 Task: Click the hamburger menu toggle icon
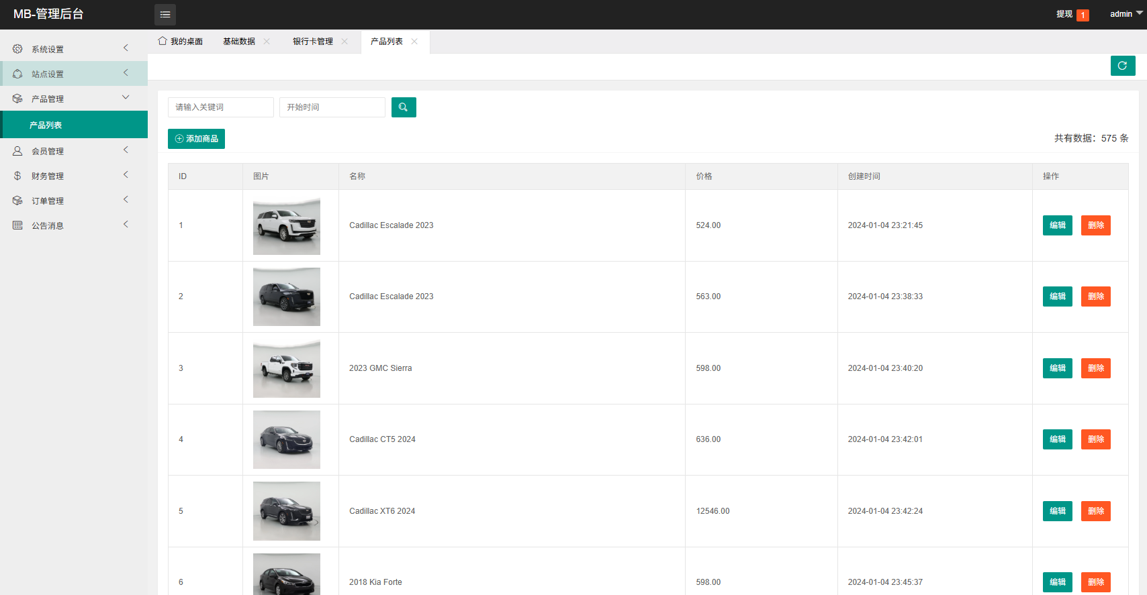[x=165, y=14]
